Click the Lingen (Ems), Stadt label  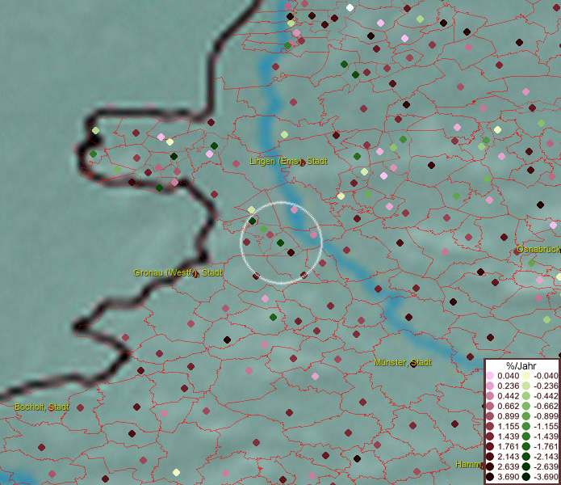287,162
